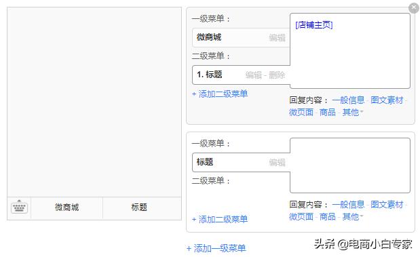The height and width of the screenshot is (257, 420).
Task: Delete the 1. 标题 second-level menu
Action: pos(277,75)
